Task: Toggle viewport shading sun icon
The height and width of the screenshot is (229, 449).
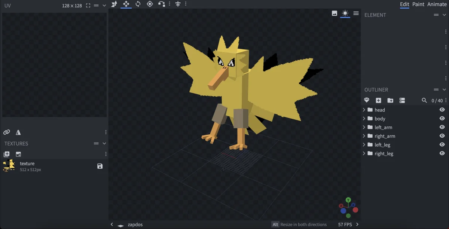Action: pyautogui.click(x=345, y=13)
